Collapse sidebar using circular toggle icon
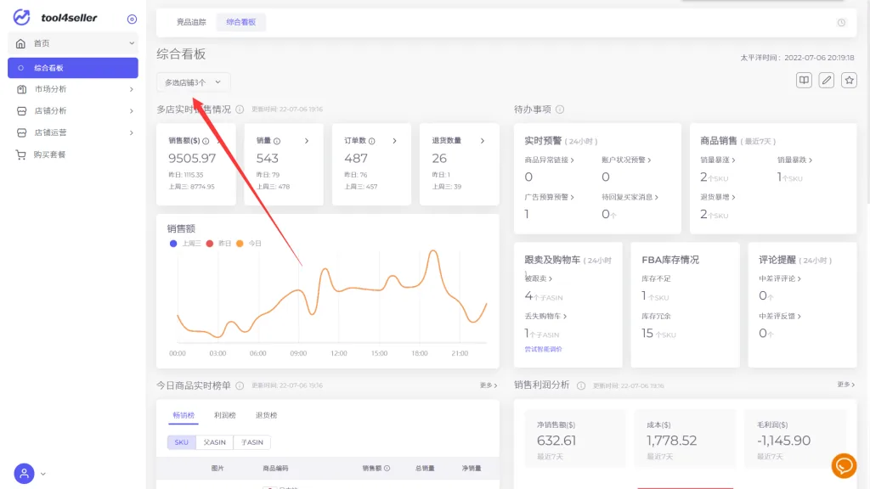Image resolution: width=870 pixels, height=489 pixels. click(x=132, y=19)
